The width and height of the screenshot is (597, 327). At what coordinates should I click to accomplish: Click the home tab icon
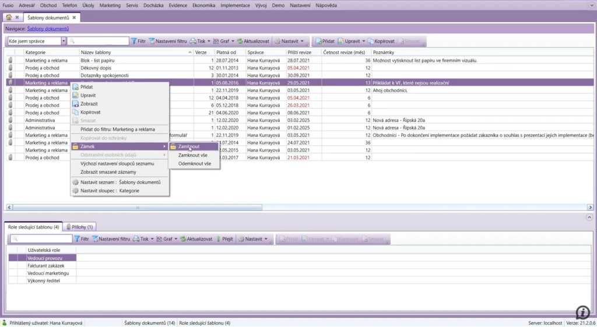click(x=9, y=17)
